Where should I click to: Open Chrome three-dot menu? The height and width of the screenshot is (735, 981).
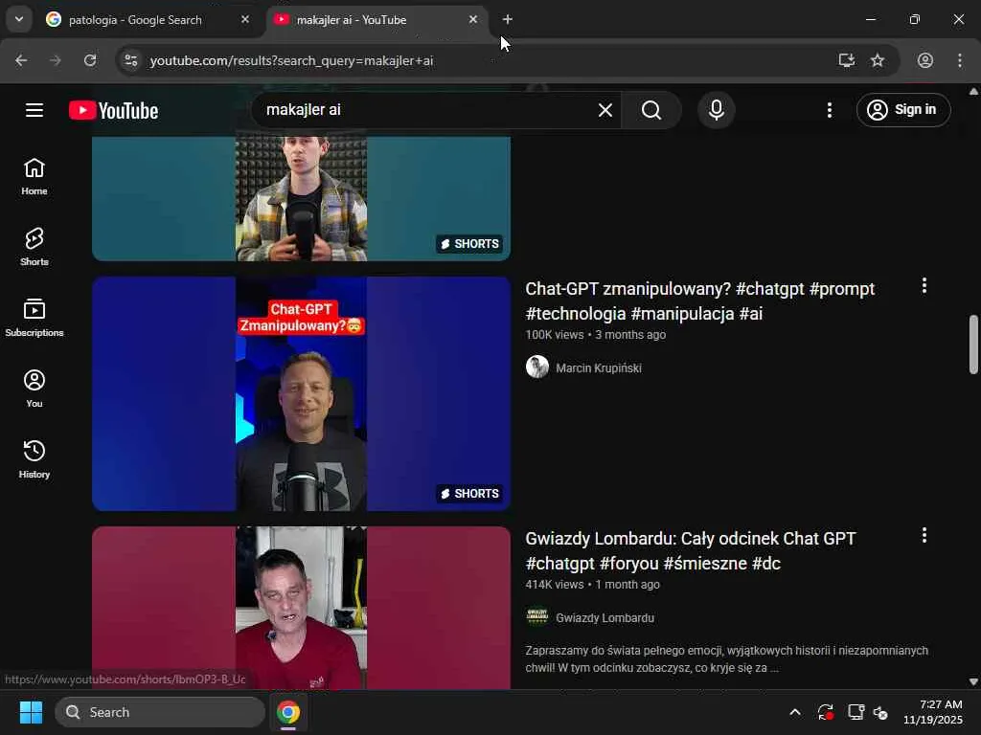click(960, 60)
